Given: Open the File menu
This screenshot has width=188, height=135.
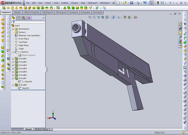Looking at the screenshot, I should click(28, 3).
